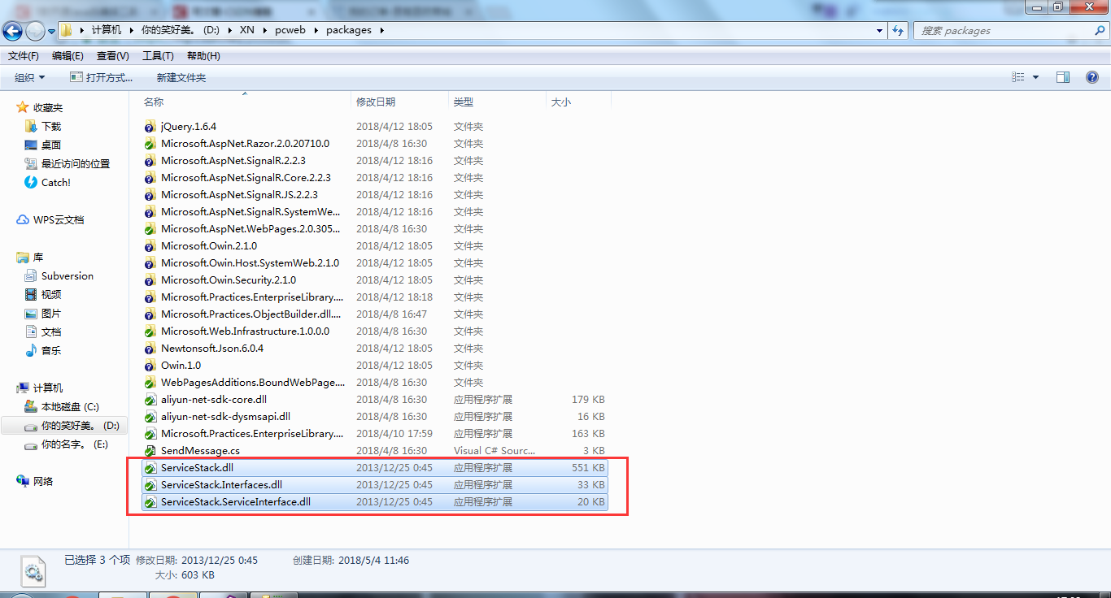This screenshot has height=598, width=1111.
Task: Select folder Microsoft.AspNet.SignalR.Core.2.2.3
Action: [x=246, y=178]
